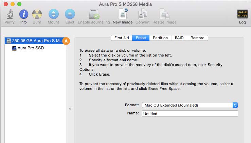
Task: Click the Name field containing Untitled
Action: (190, 114)
